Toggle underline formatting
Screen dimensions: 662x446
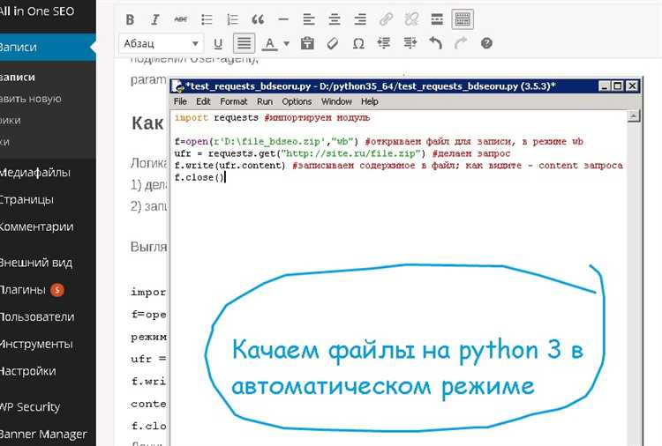[218, 43]
